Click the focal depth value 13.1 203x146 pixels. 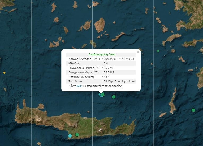click(106, 77)
